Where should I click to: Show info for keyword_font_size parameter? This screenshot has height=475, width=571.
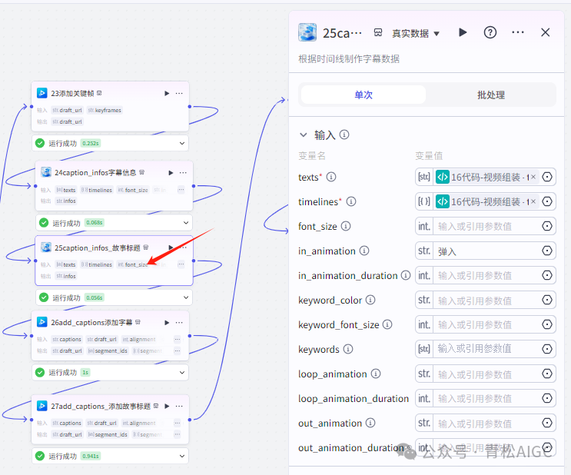pyautogui.click(x=387, y=324)
